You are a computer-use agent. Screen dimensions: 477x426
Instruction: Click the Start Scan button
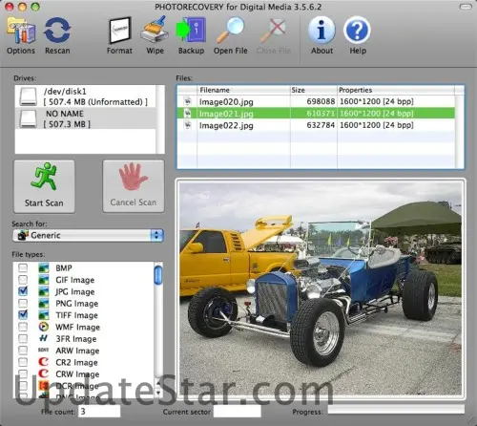pos(44,186)
